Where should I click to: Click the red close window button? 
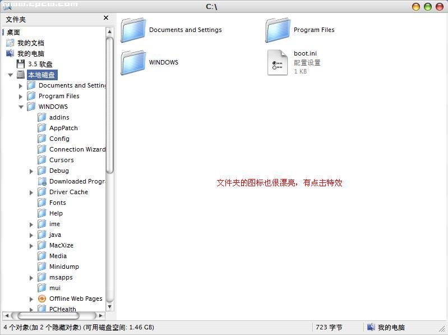point(440,7)
